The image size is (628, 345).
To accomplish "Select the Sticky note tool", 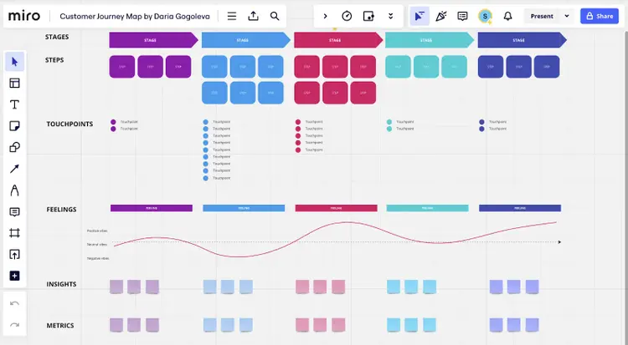I will (x=15, y=126).
